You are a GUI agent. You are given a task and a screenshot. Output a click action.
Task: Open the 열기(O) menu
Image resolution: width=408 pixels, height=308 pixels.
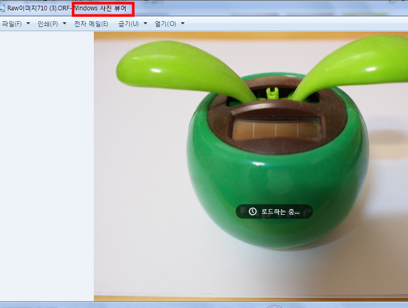[x=165, y=24]
